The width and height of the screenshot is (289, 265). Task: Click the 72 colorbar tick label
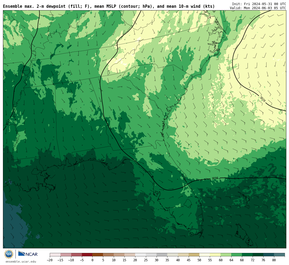(253, 260)
